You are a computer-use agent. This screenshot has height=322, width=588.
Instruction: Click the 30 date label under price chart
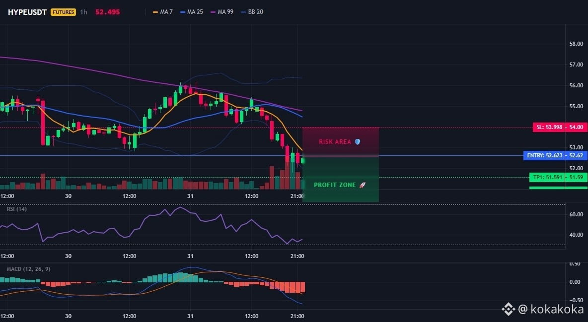point(68,196)
